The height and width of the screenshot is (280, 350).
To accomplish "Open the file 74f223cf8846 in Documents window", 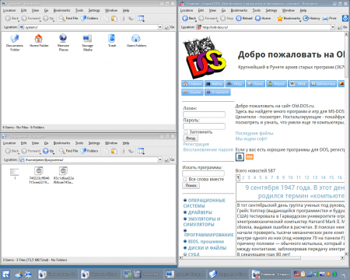I will coord(39,176).
